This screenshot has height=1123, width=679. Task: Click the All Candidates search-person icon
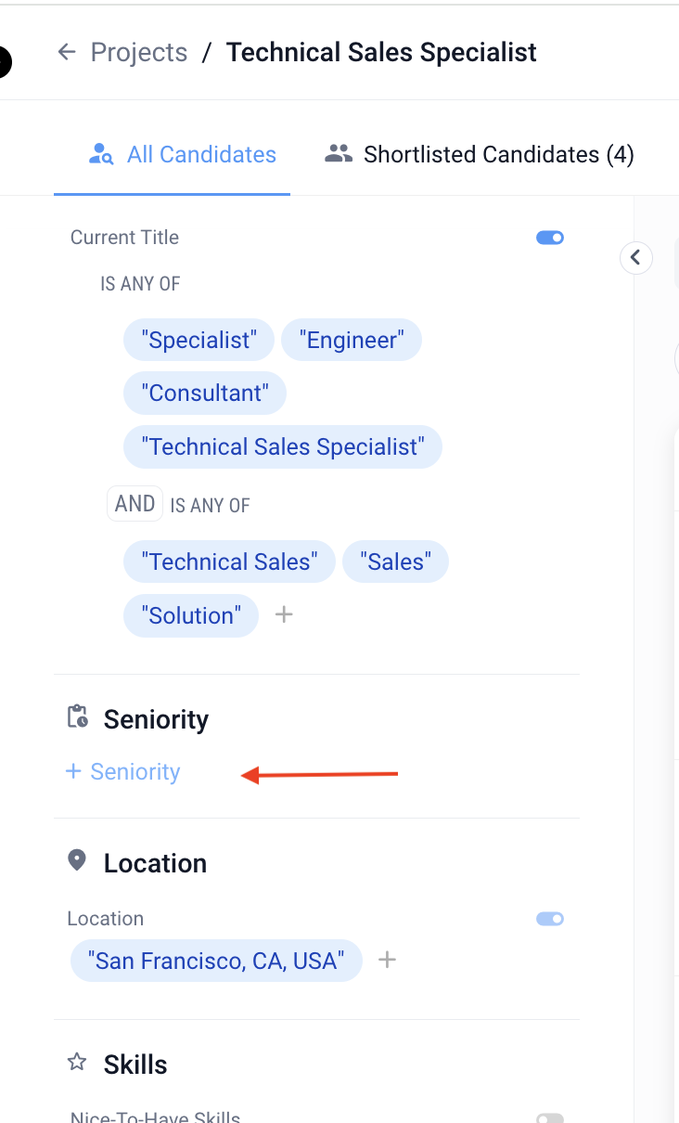coord(100,154)
